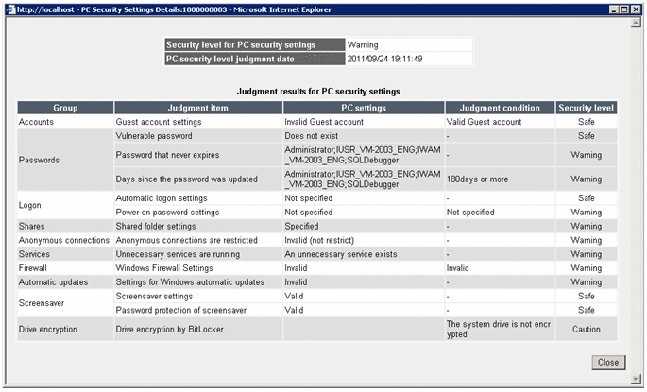Select the Shares group cell

[x=65, y=226]
